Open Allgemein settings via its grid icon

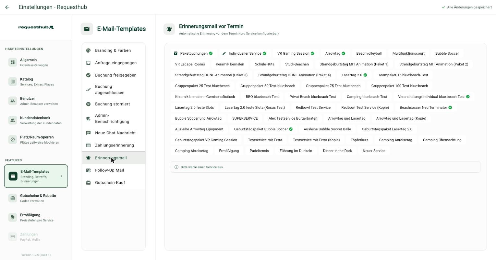point(13,62)
